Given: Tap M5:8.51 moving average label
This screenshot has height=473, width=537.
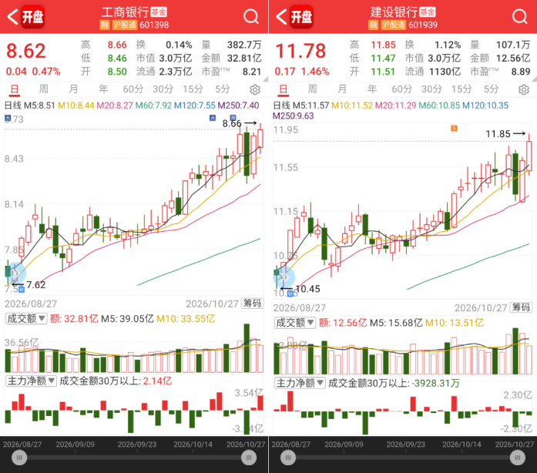Looking at the screenshot, I should [39, 105].
